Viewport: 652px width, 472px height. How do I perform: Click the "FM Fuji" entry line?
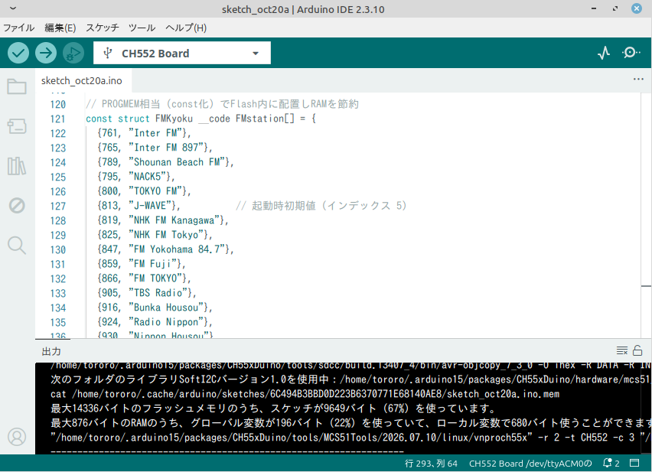pyautogui.click(x=142, y=264)
